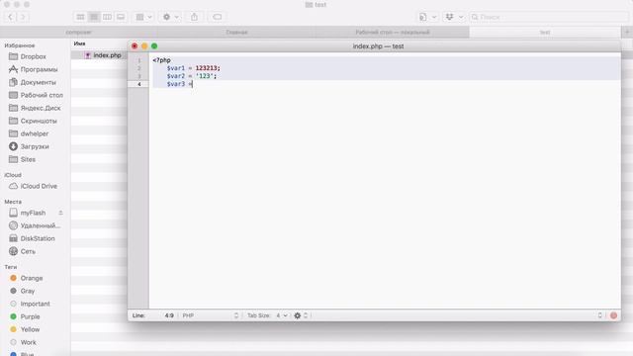Switch Finder to column view
This screenshot has width=633, height=356.
(107, 17)
